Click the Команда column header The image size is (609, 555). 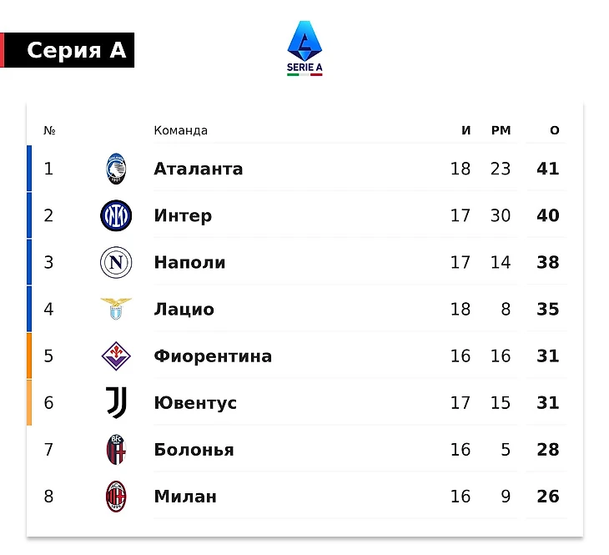coord(180,130)
